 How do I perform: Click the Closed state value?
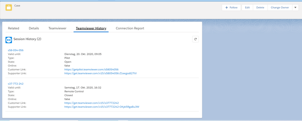point(69,95)
